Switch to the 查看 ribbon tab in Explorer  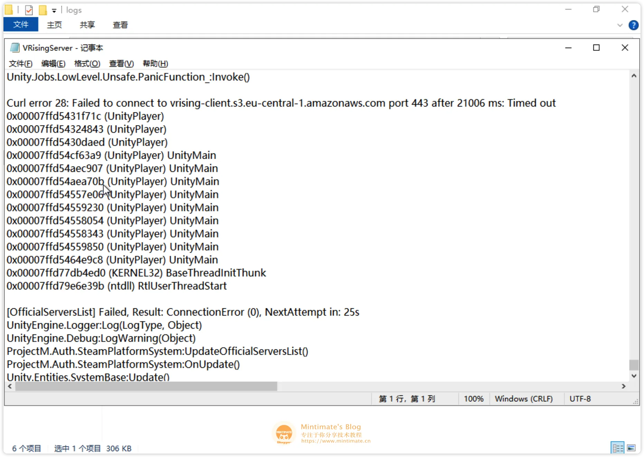pos(120,25)
